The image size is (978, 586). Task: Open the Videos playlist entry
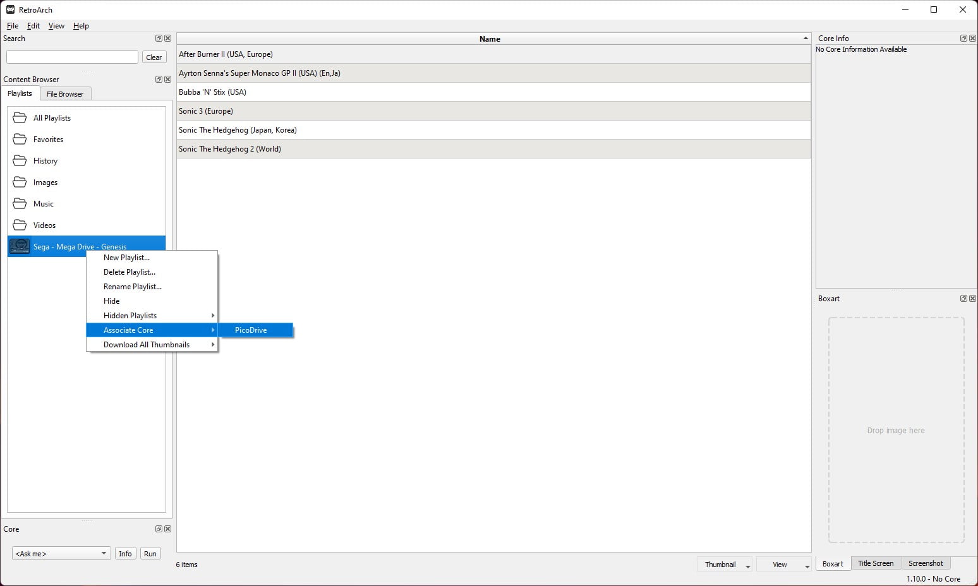[87, 225]
